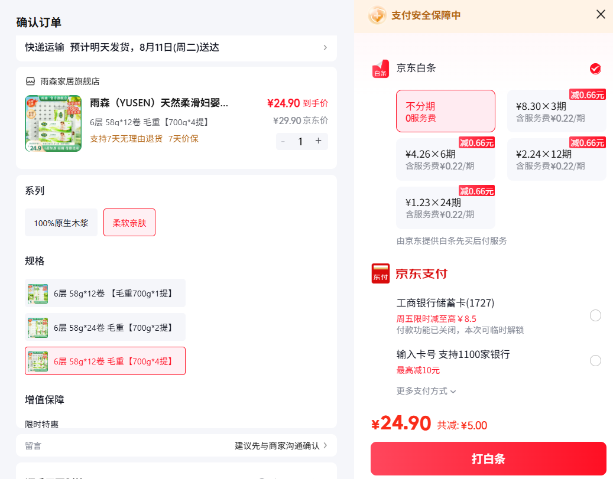Select spec 6层 58g*12卷 毛重【700g*4提】
The height and width of the screenshot is (479, 613).
pyautogui.click(x=105, y=361)
